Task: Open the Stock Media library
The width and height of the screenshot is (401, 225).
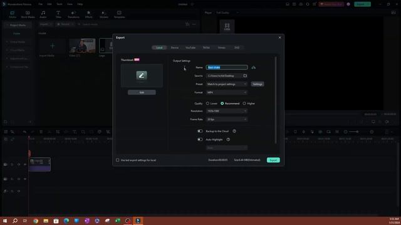Action: [28, 14]
